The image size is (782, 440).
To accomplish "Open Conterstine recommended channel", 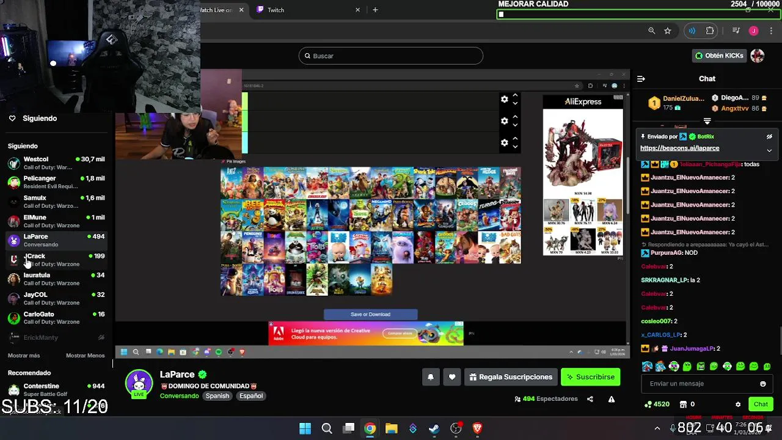I will (56, 390).
